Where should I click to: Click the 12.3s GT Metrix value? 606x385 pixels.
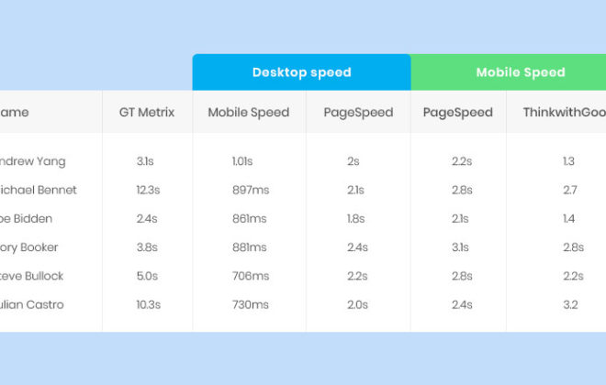pos(148,190)
